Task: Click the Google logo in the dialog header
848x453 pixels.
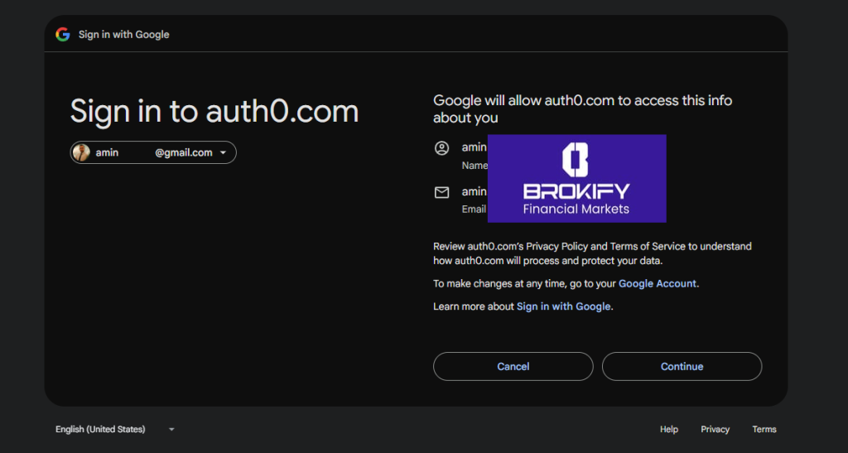Action: (62, 35)
